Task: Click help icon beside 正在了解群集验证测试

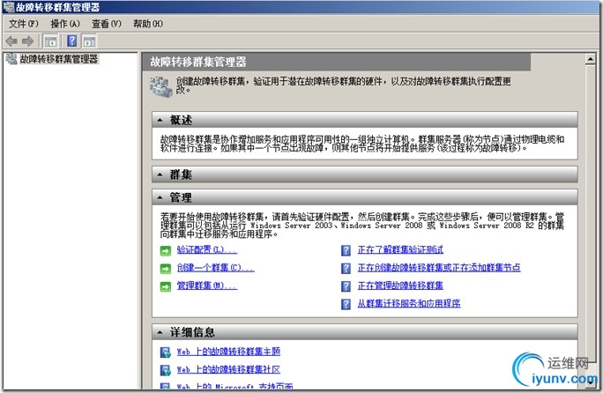Action: [346, 250]
